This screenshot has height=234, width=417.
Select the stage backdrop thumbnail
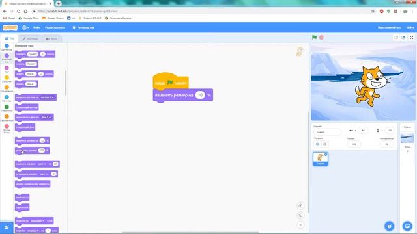[x=407, y=138]
